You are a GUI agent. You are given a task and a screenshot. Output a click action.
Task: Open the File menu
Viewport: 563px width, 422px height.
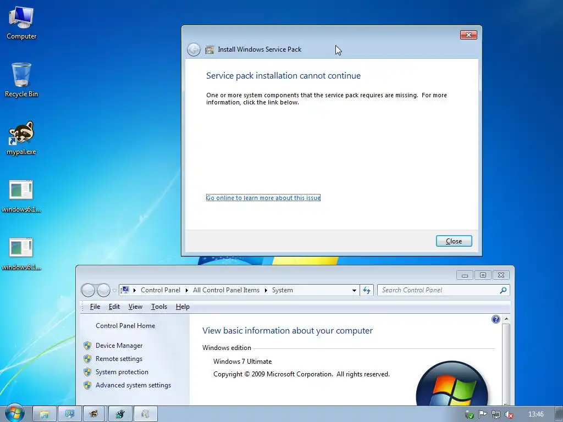coord(95,307)
